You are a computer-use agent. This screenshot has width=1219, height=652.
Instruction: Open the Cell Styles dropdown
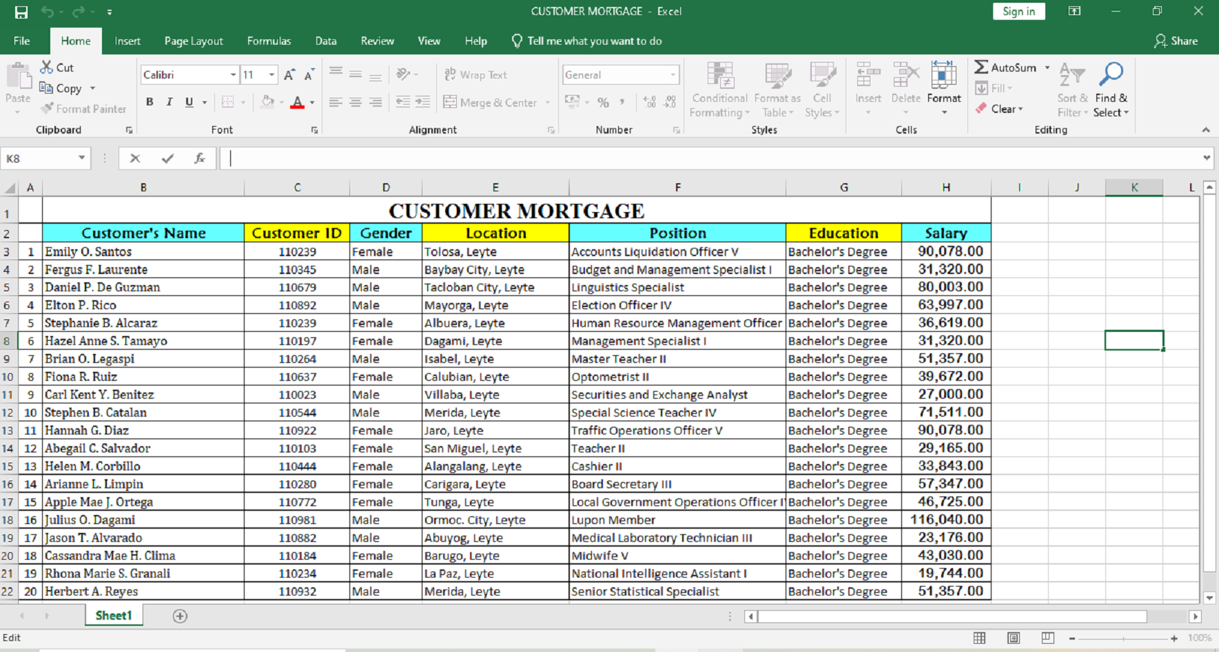[822, 90]
